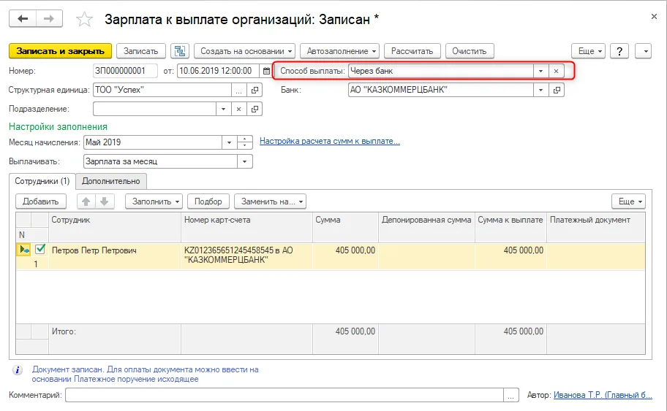This screenshot has height=411, width=667.
Task: Open document structure icon next to Записать
Action: (x=180, y=51)
